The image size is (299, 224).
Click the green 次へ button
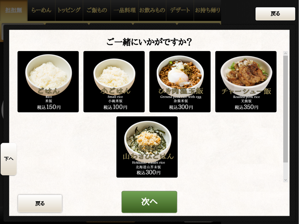point(149,202)
